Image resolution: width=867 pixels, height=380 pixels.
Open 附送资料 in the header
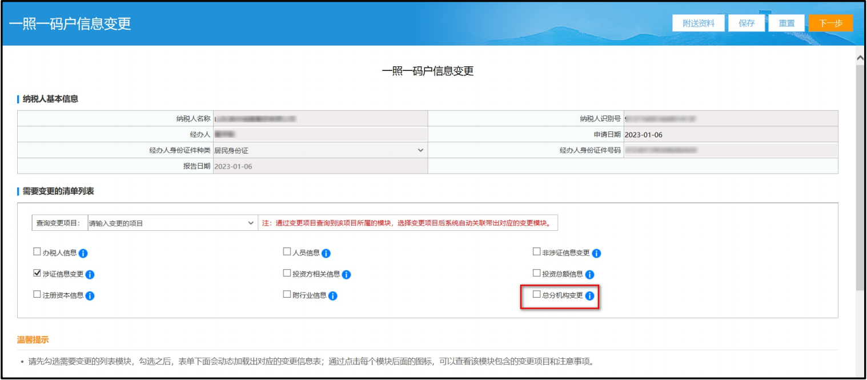coord(699,23)
